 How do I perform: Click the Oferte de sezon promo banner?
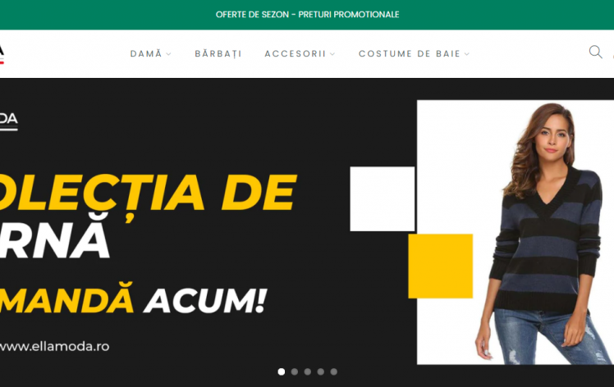click(307, 15)
